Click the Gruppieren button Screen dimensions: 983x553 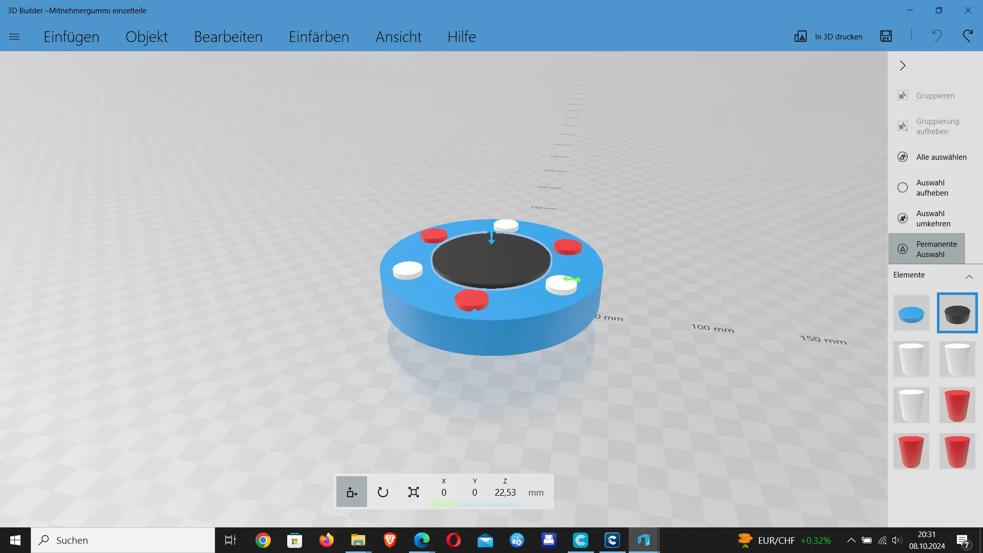[927, 96]
